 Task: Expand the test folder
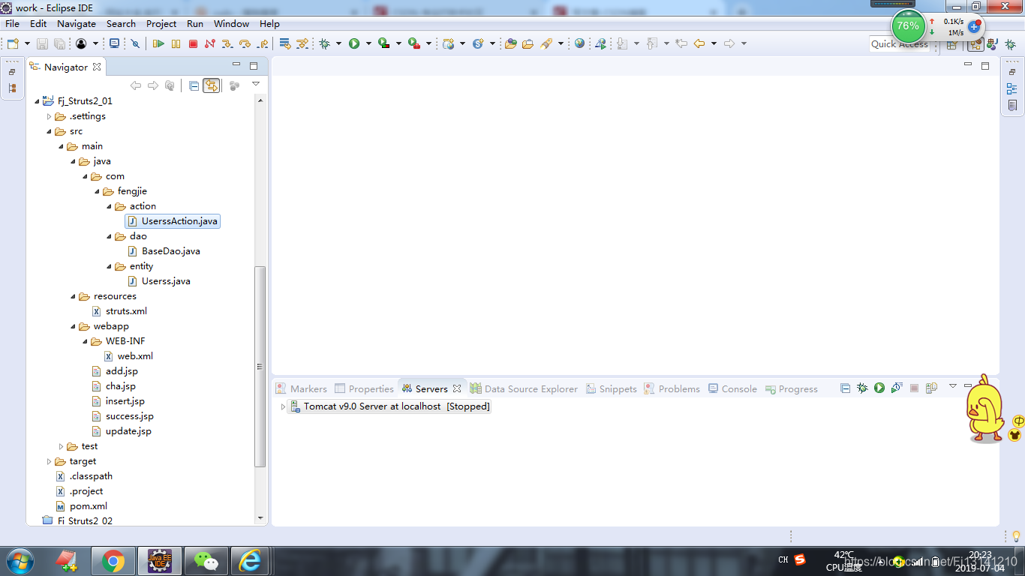[x=62, y=446]
